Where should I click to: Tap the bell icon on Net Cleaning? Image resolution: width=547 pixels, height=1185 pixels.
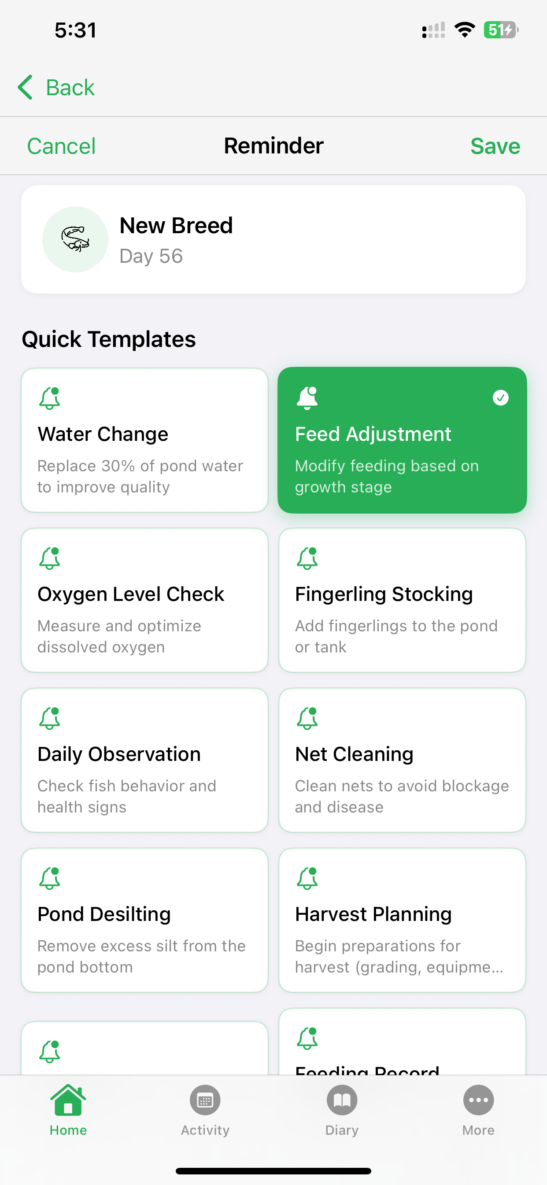(x=307, y=718)
